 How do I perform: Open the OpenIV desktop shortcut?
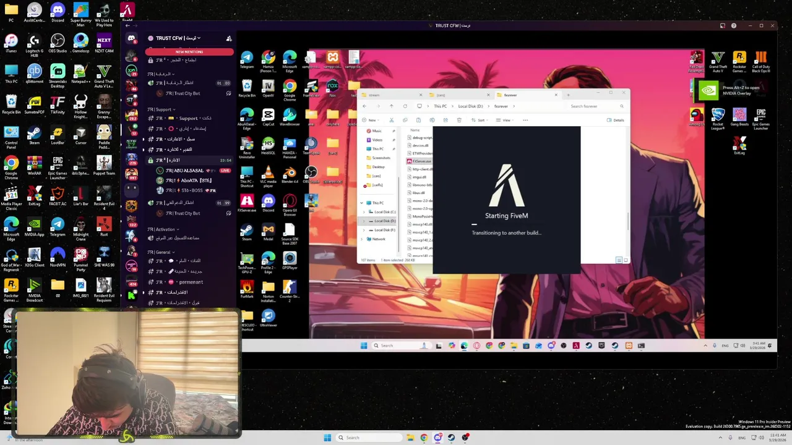tap(268, 88)
